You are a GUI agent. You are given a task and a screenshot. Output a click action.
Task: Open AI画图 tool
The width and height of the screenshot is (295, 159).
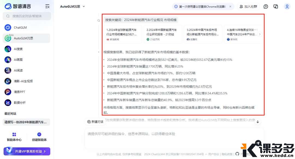tap(18, 60)
